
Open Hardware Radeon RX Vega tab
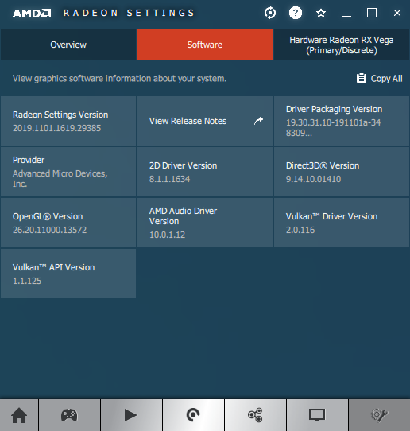tap(342, 45)
